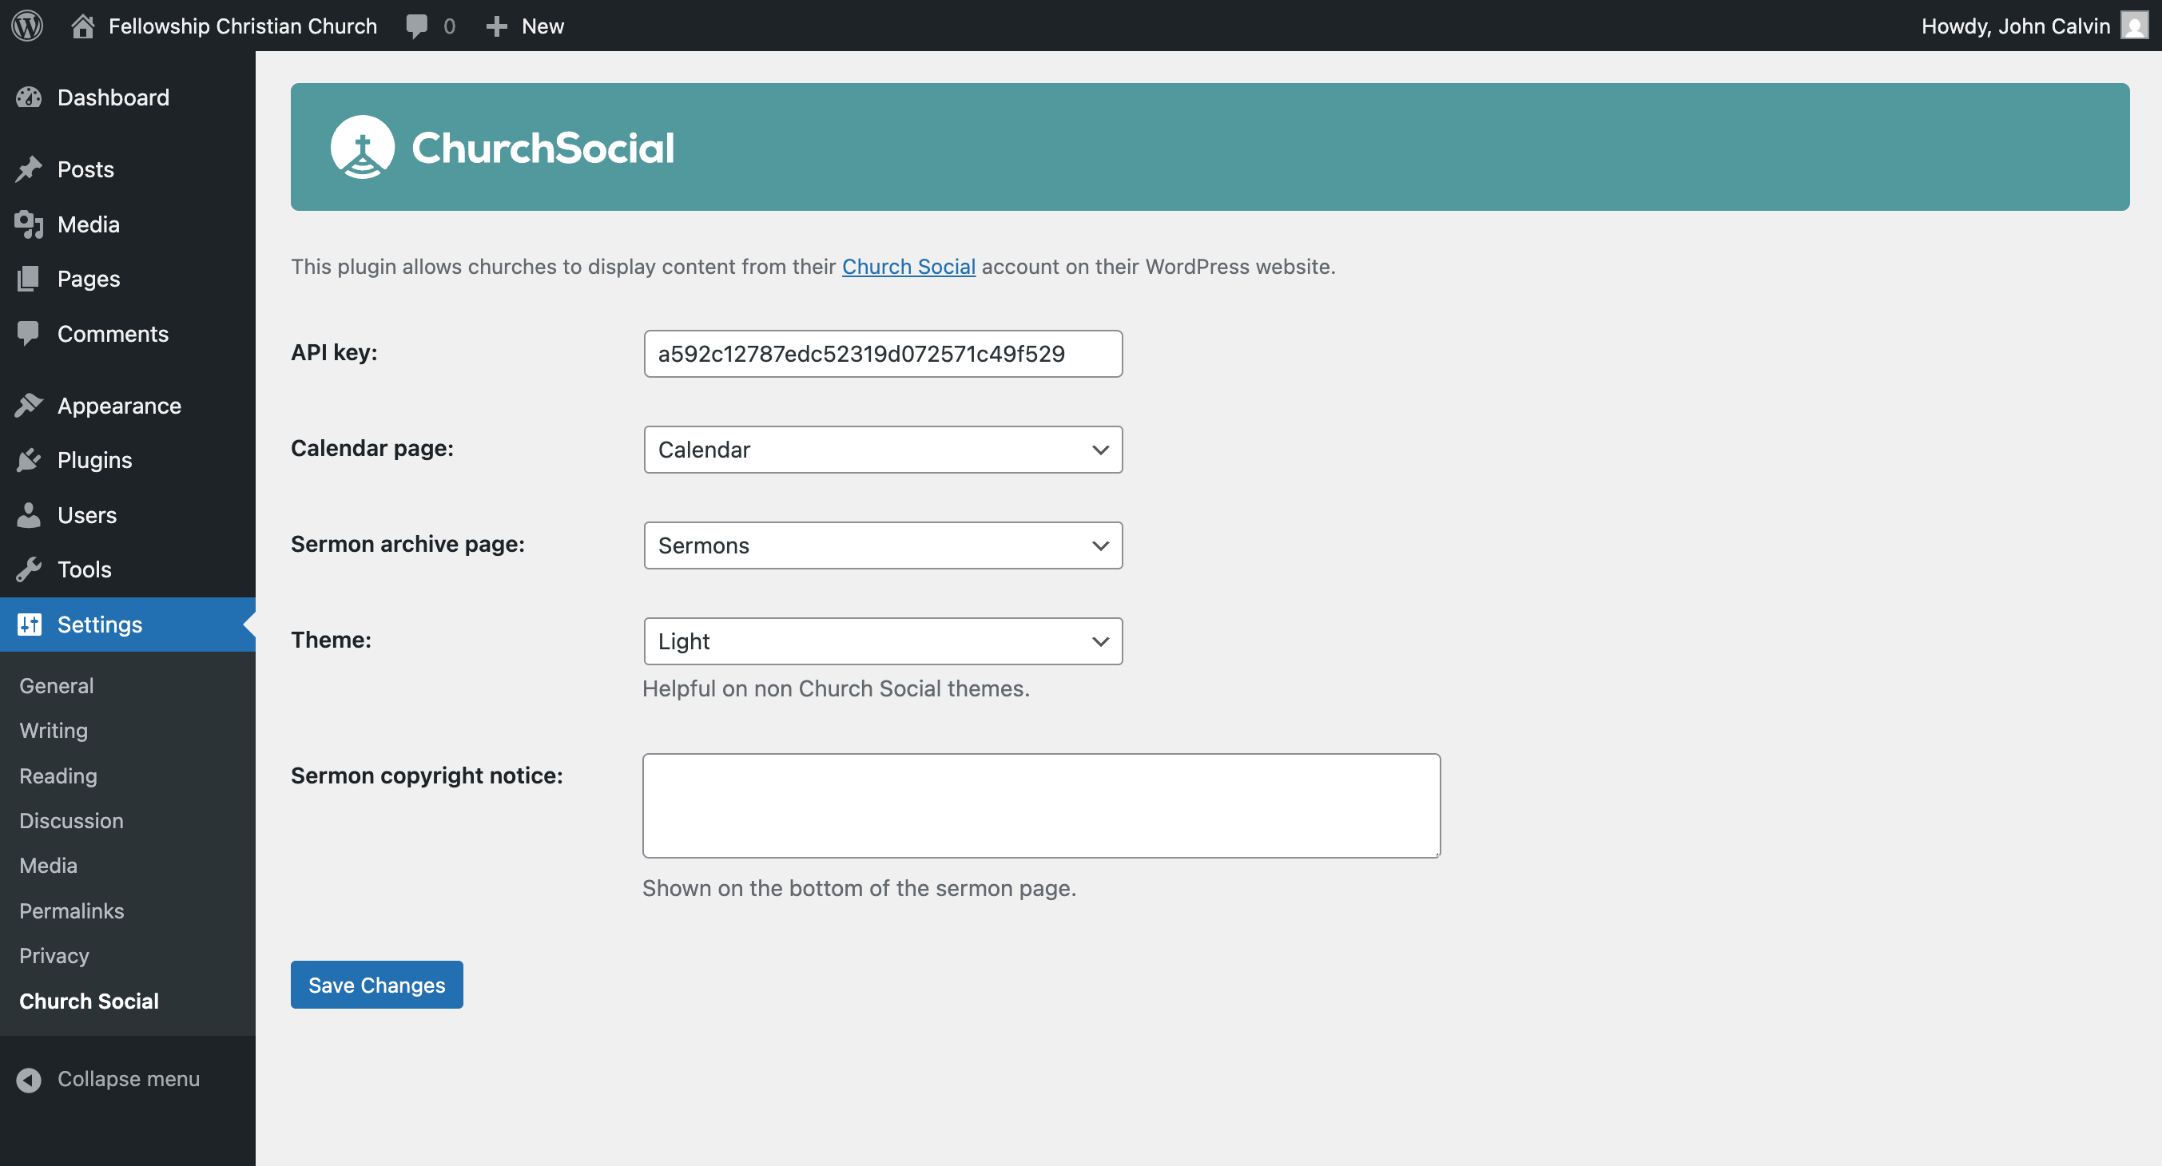
Task: Open the Comments sidebar menu label
Action: tap(113, 334)
